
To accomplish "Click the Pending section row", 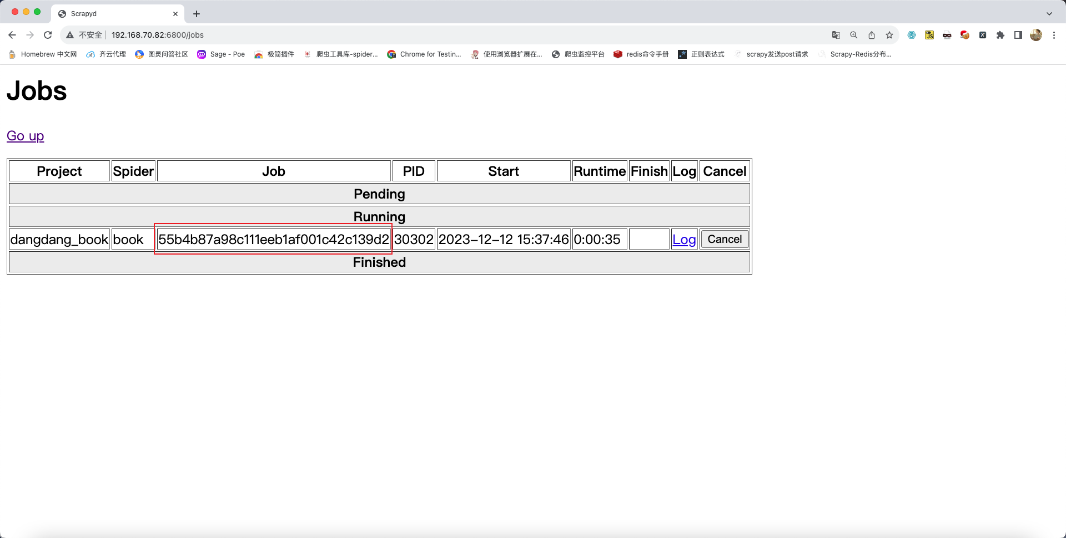I will click(379, 194).
